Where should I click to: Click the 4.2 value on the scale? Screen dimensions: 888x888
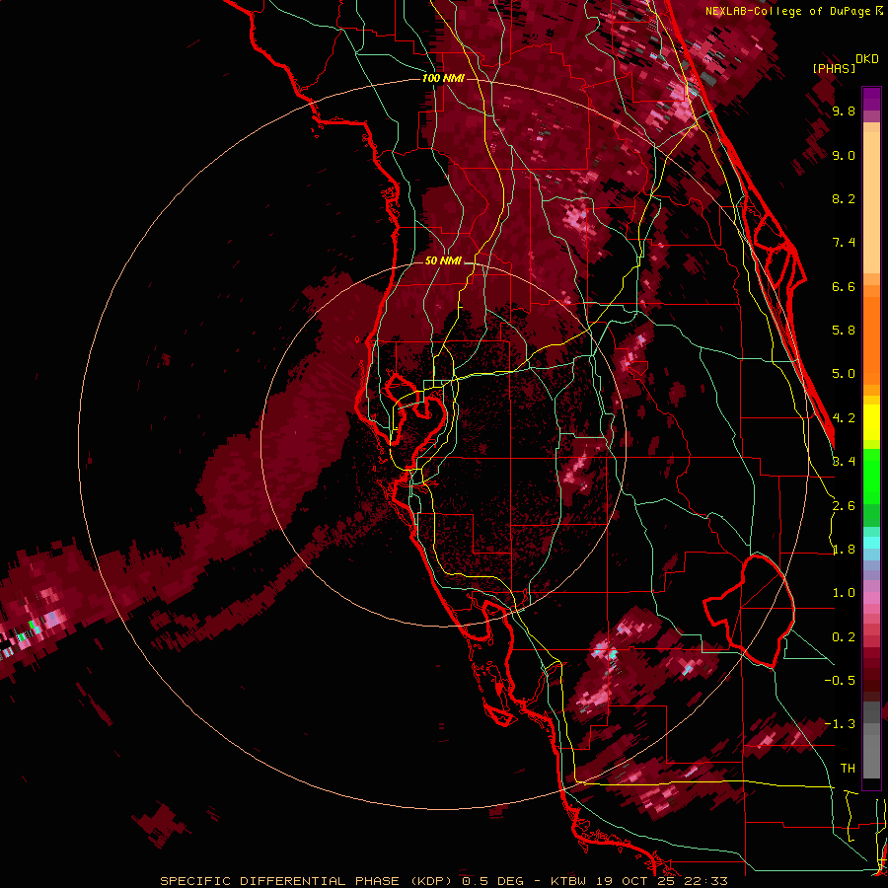844,418
